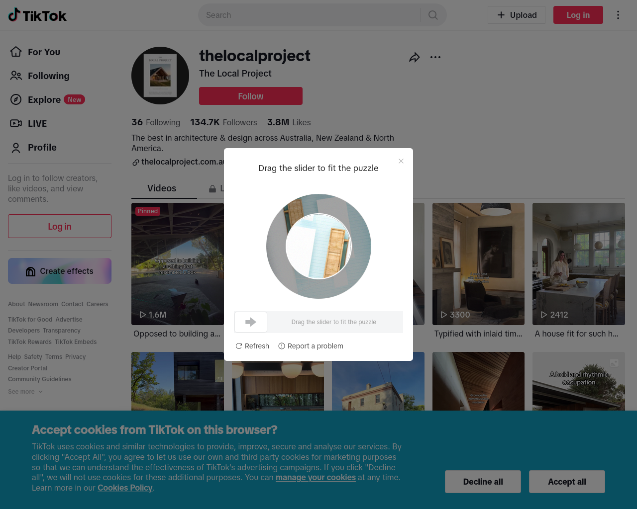Click the puzzle image circle
This screenshot has width=637, height=509.
point(318,246)
